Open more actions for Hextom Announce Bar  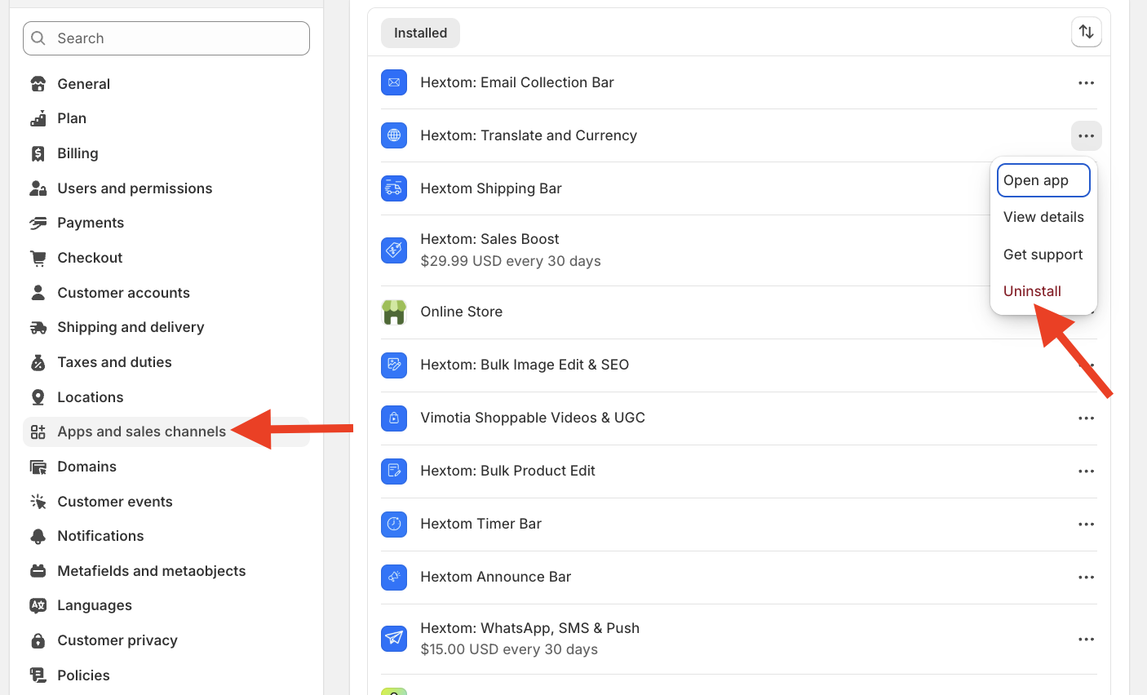pyautogui.click(x=1086, y=577)
